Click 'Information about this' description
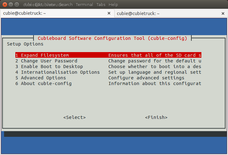The image size is (228, 155). coord(155,83)
